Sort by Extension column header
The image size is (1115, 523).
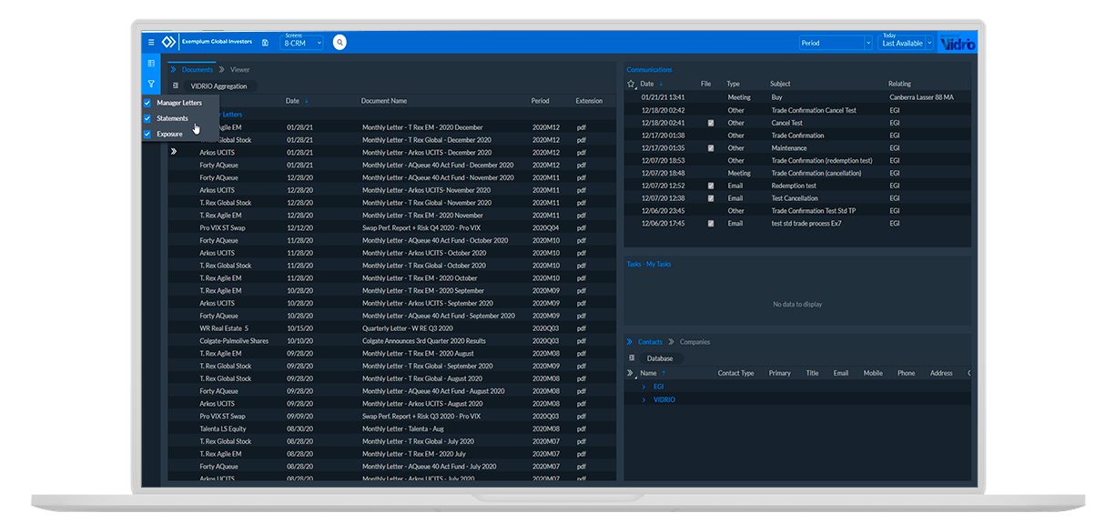[x=589, y=101]
